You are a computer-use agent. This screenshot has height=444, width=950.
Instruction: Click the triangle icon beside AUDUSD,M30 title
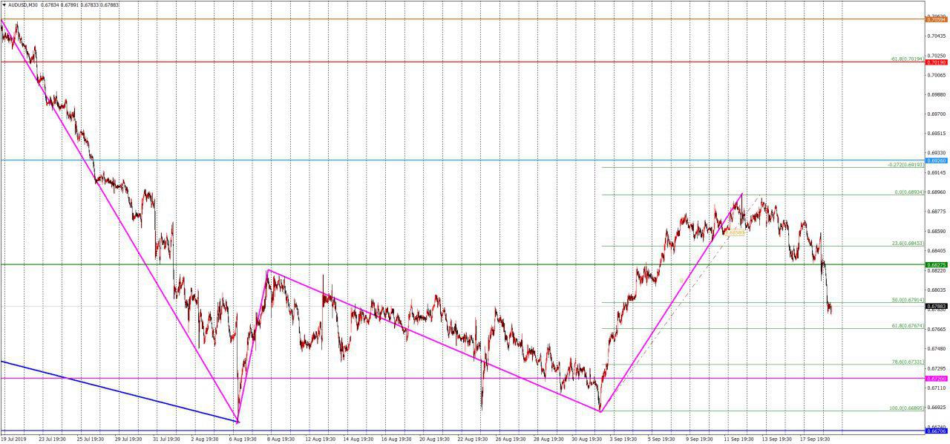tap(4, 4)
